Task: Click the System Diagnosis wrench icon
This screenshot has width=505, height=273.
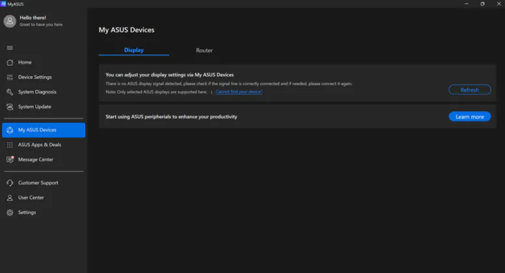Action: 10,92
